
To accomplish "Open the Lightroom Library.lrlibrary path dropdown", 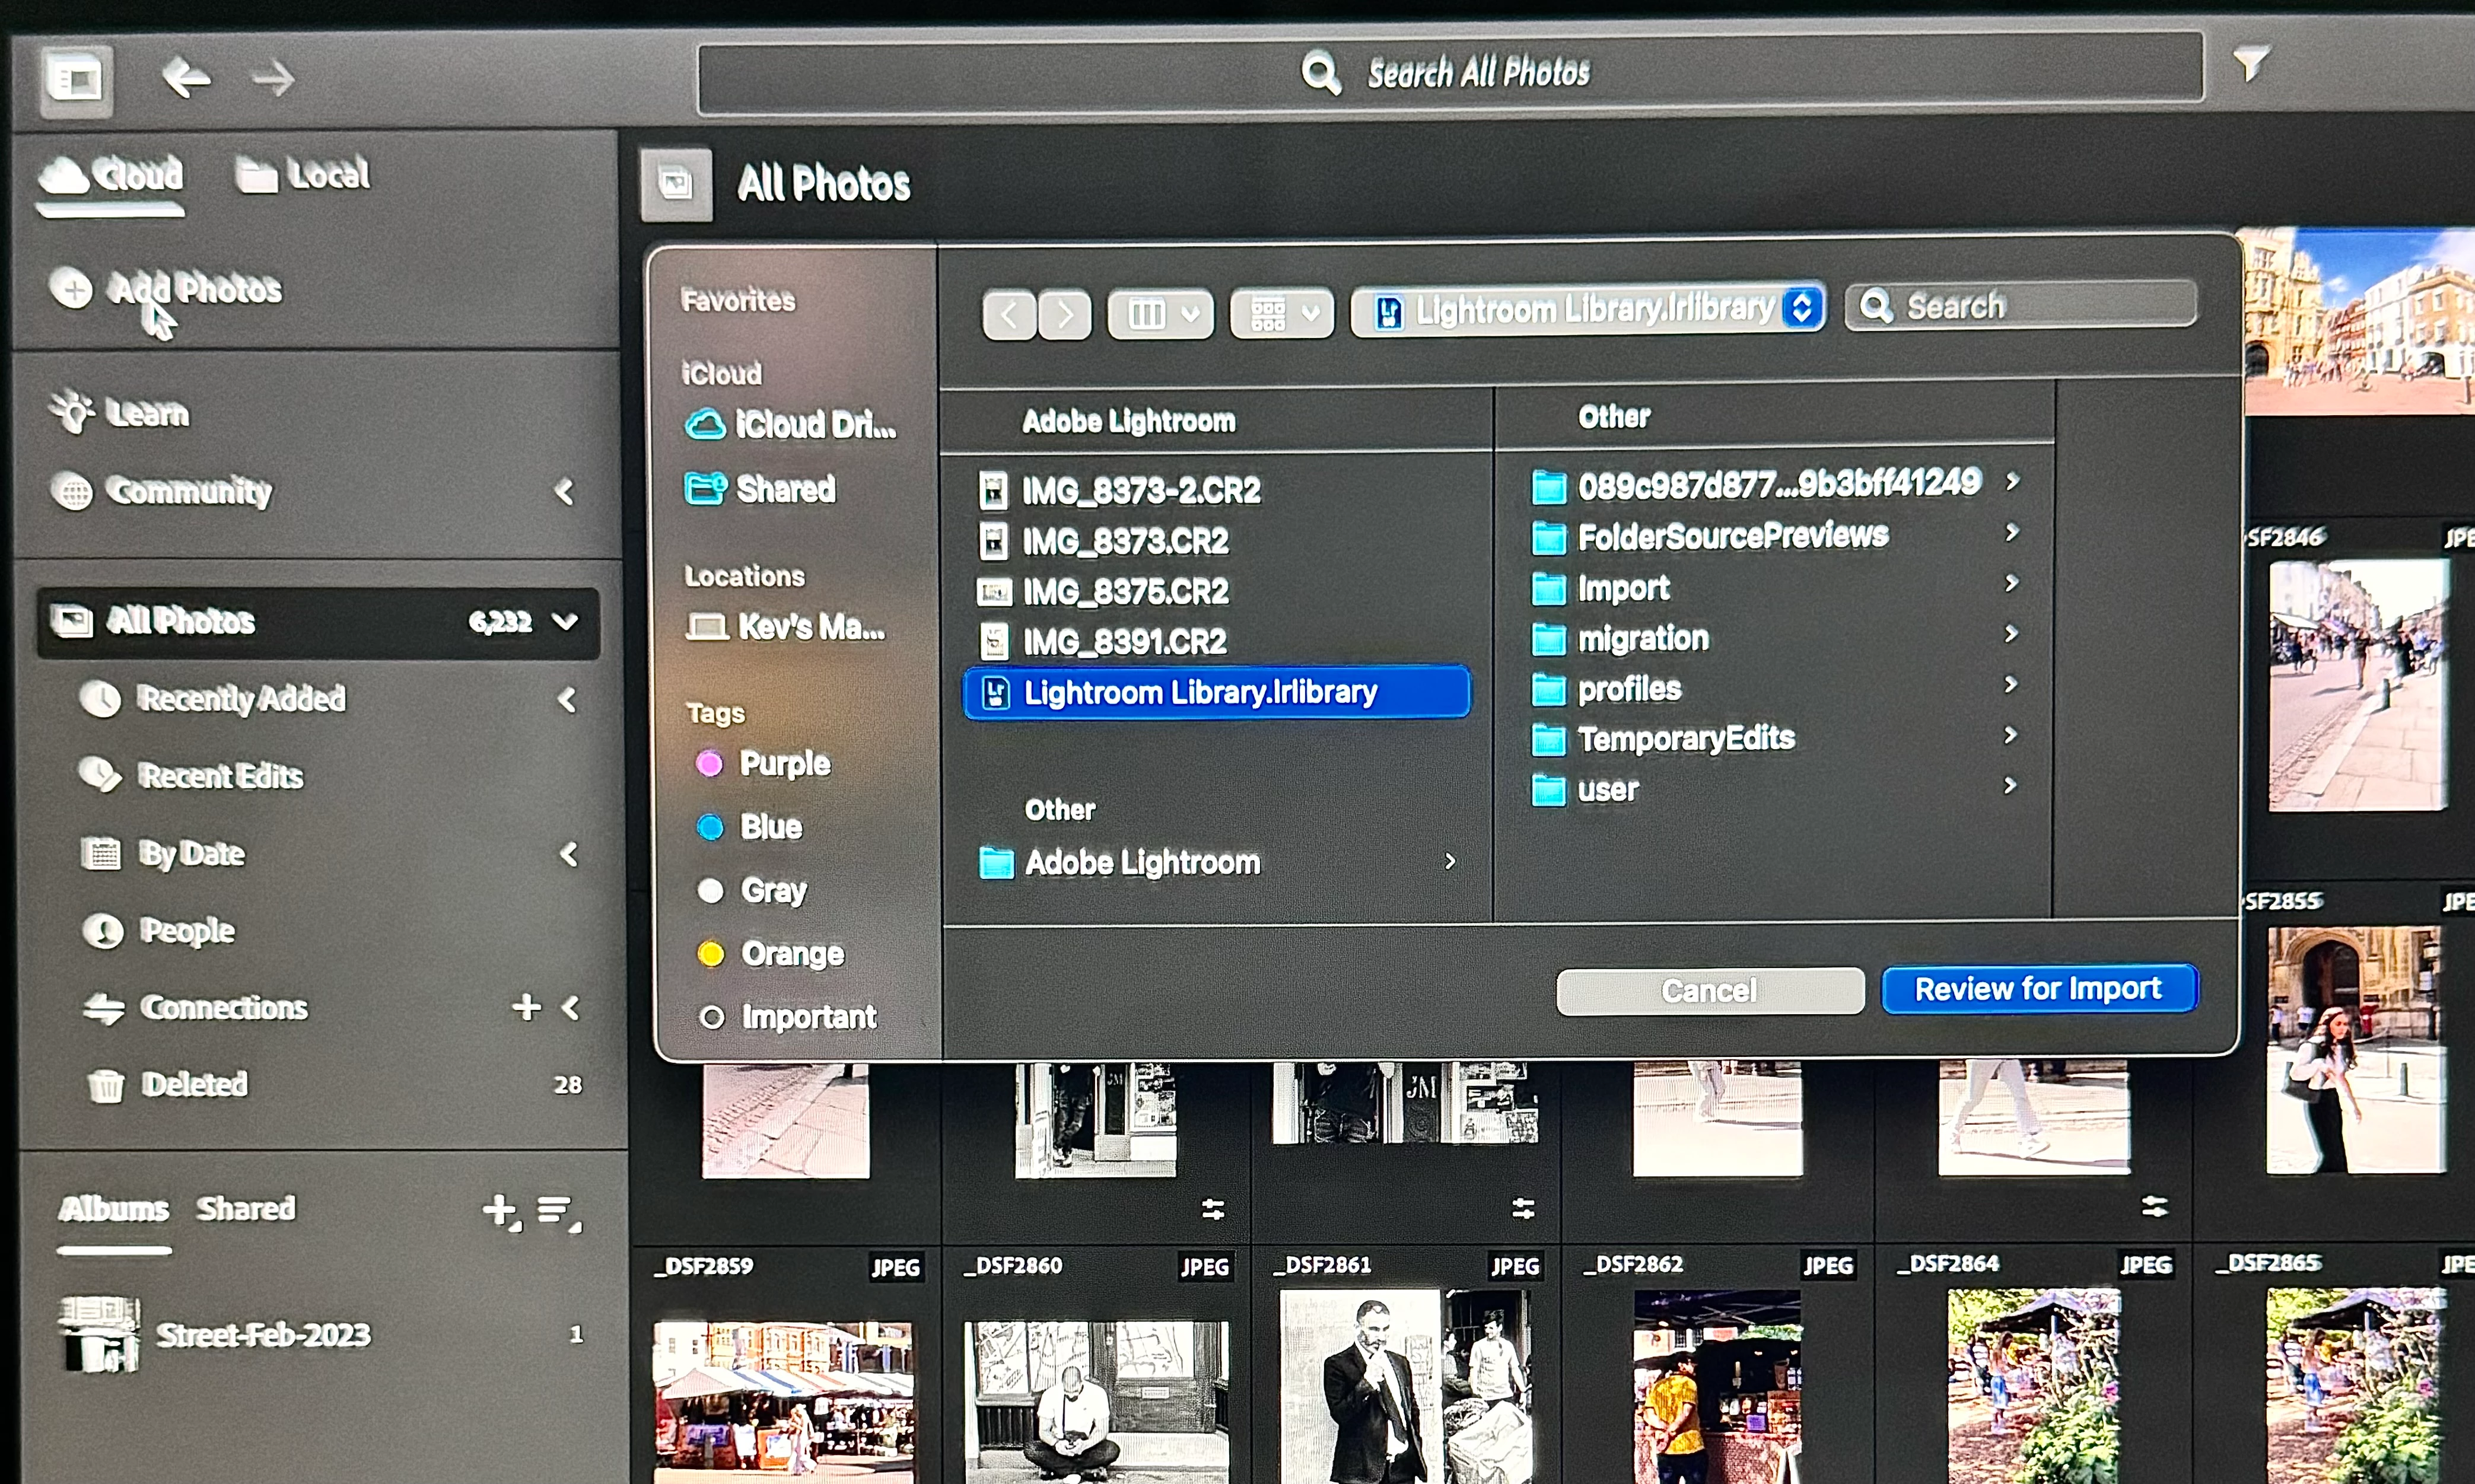I will pos(1588,310).
